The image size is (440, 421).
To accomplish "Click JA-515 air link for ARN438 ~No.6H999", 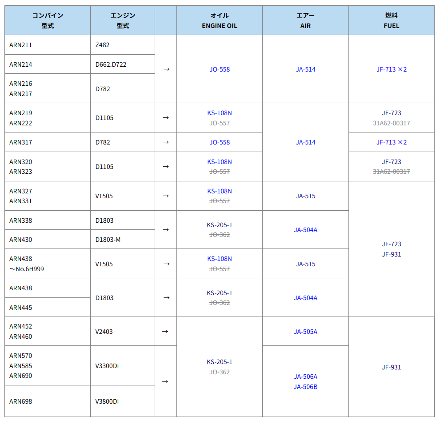I will [x=305, y=264].
